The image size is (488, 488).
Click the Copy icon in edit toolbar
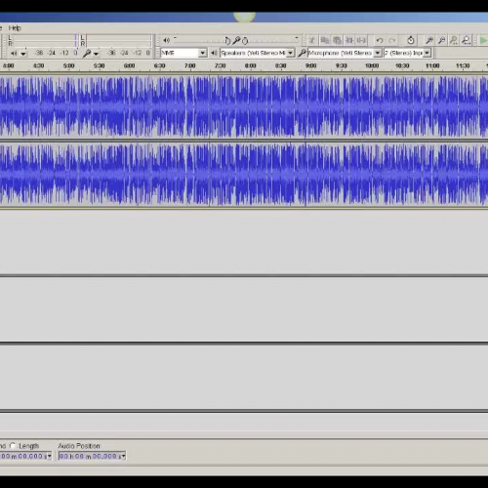coord(324,40)
